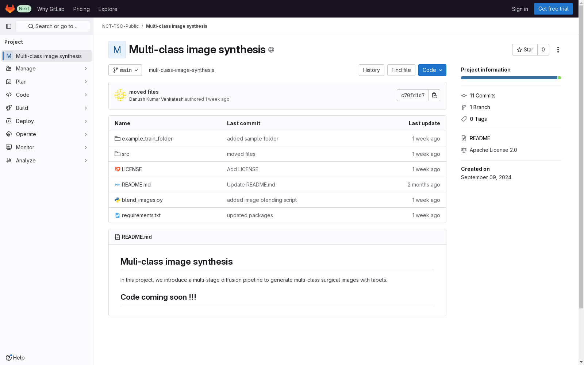584x365 pixels.
Task: Click the commit author avatar
Action: click(120, 95)
